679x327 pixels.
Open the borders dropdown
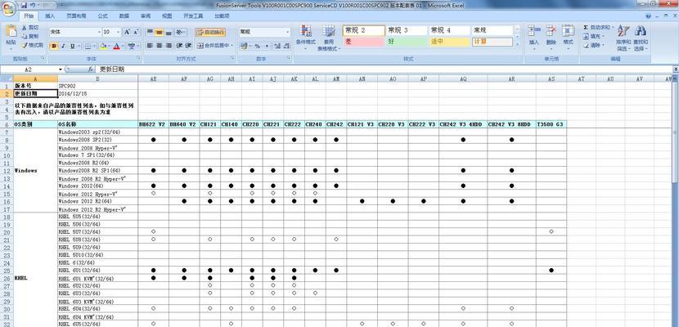coord(95,46)
